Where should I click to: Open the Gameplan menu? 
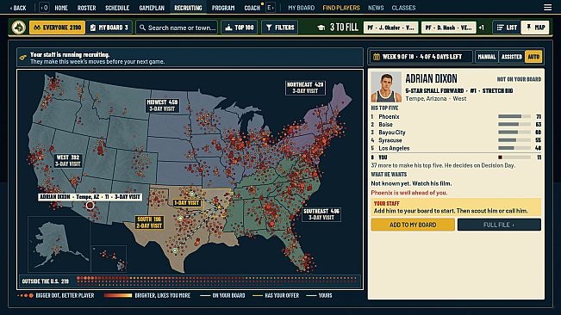tap(152, 8)
